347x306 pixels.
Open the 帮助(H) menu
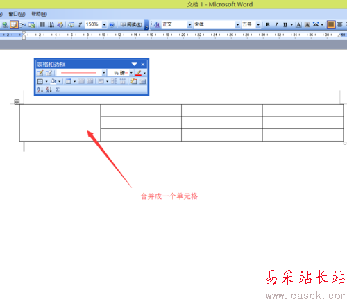(40, 14)
